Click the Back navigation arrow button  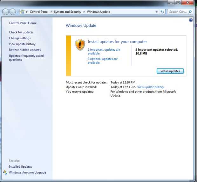[5, 12]
